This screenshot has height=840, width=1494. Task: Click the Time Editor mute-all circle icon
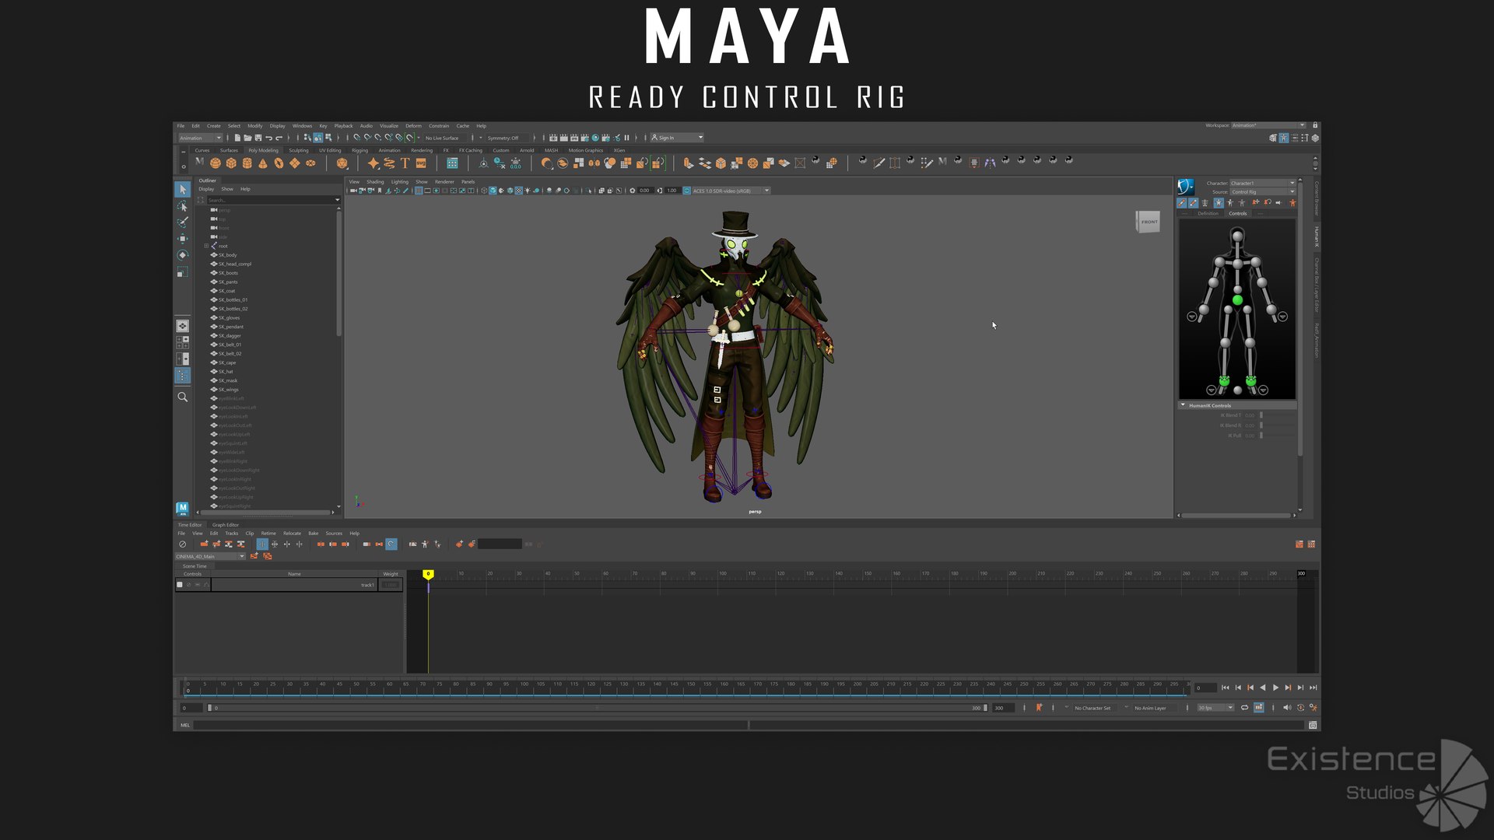coord(182,544)
